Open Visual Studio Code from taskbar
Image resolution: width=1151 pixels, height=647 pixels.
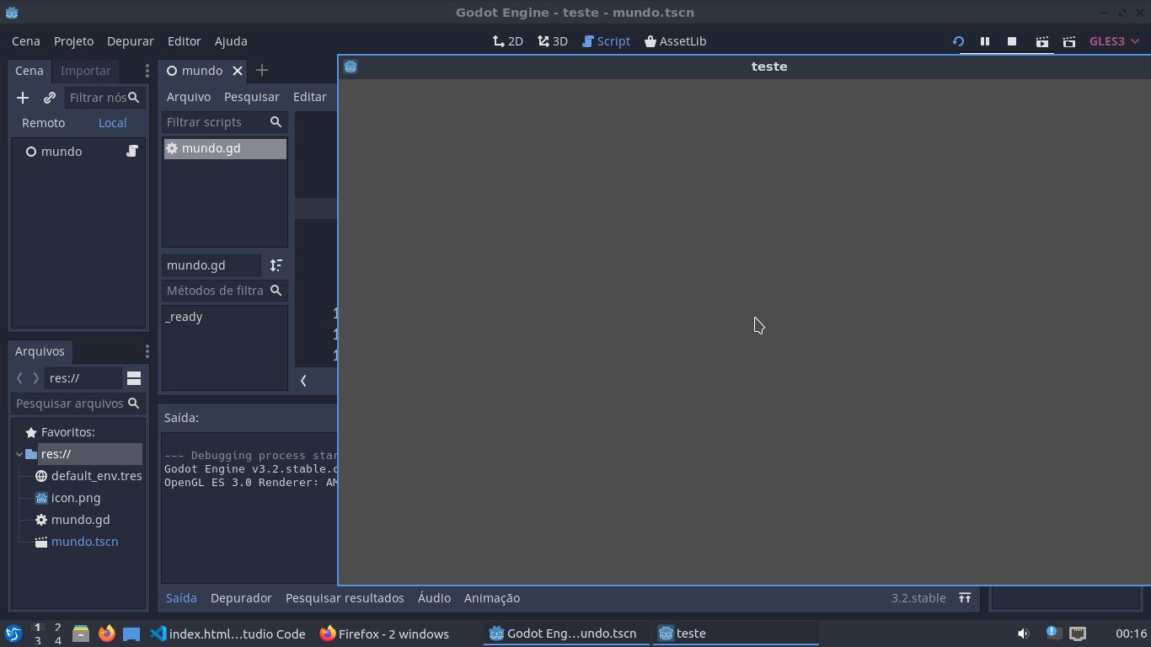pyautogui.click(x=228, y=634)
